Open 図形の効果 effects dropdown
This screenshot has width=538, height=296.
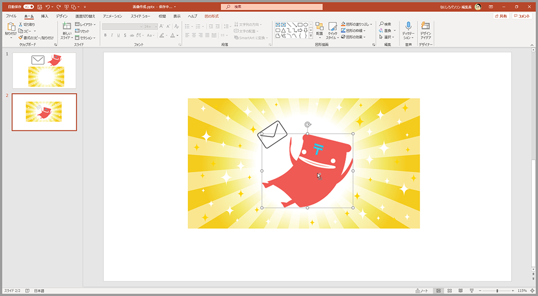point(353,37)
